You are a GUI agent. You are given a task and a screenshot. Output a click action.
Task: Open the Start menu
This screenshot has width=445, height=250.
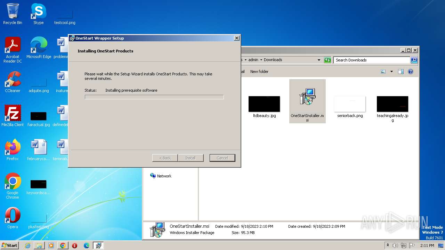tap(10, 245)
